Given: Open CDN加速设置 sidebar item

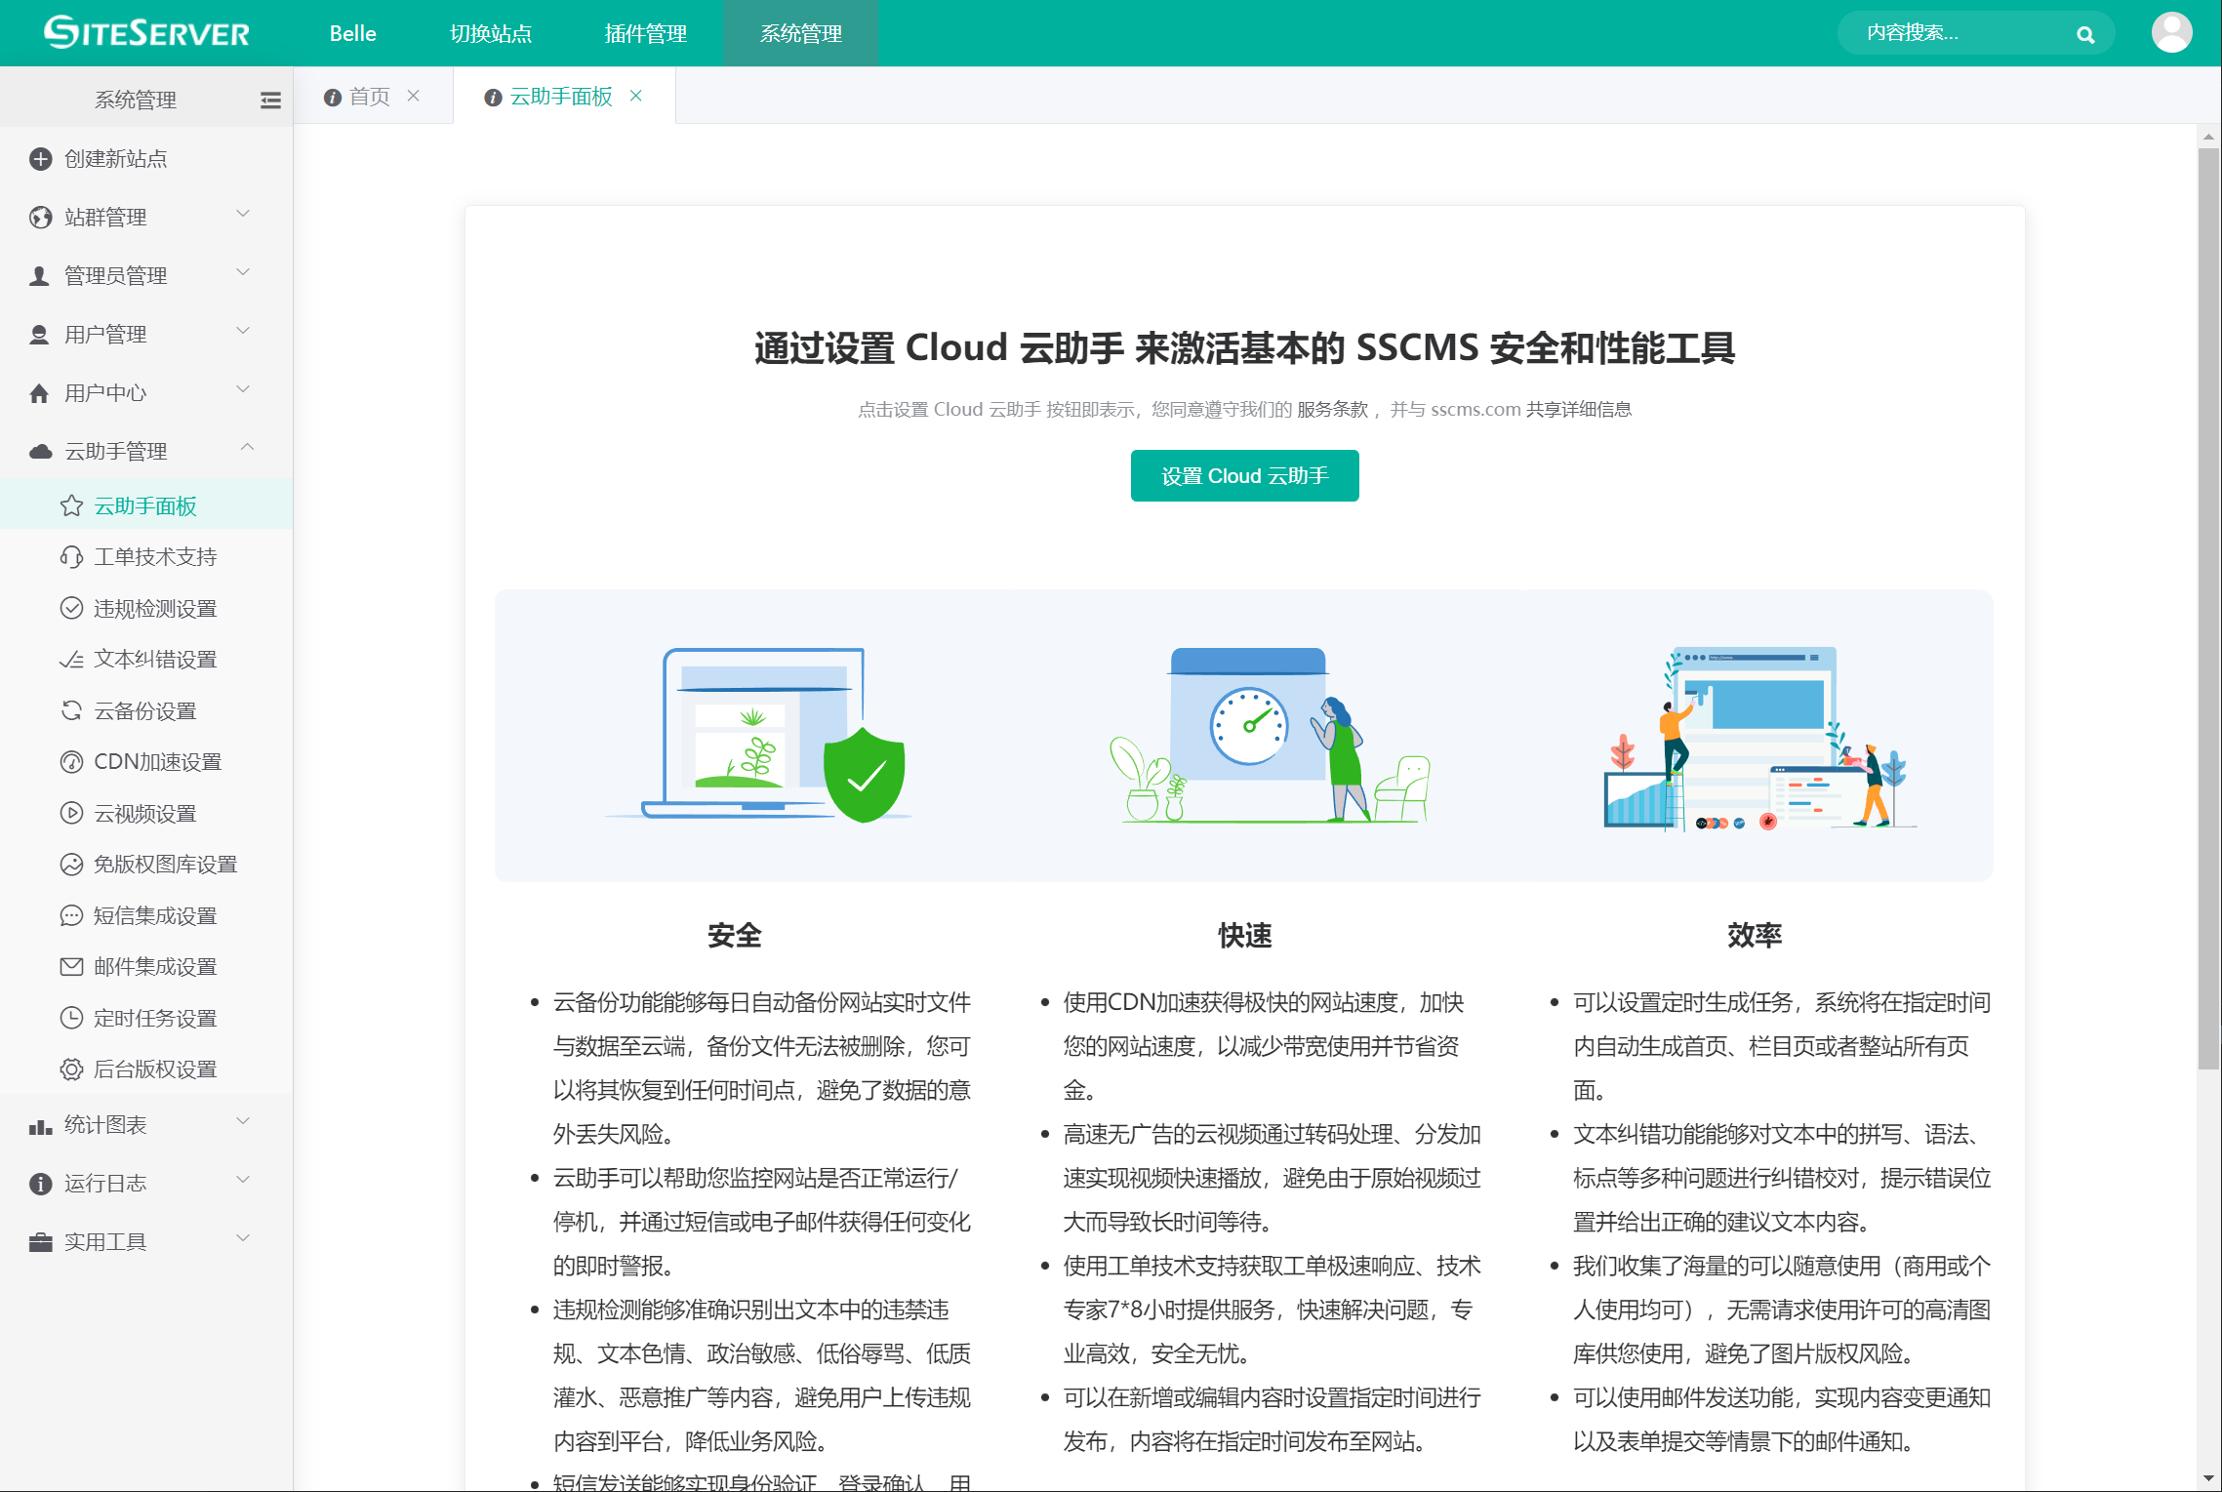Looking at the screenshot, I should [x=157, y=762].
